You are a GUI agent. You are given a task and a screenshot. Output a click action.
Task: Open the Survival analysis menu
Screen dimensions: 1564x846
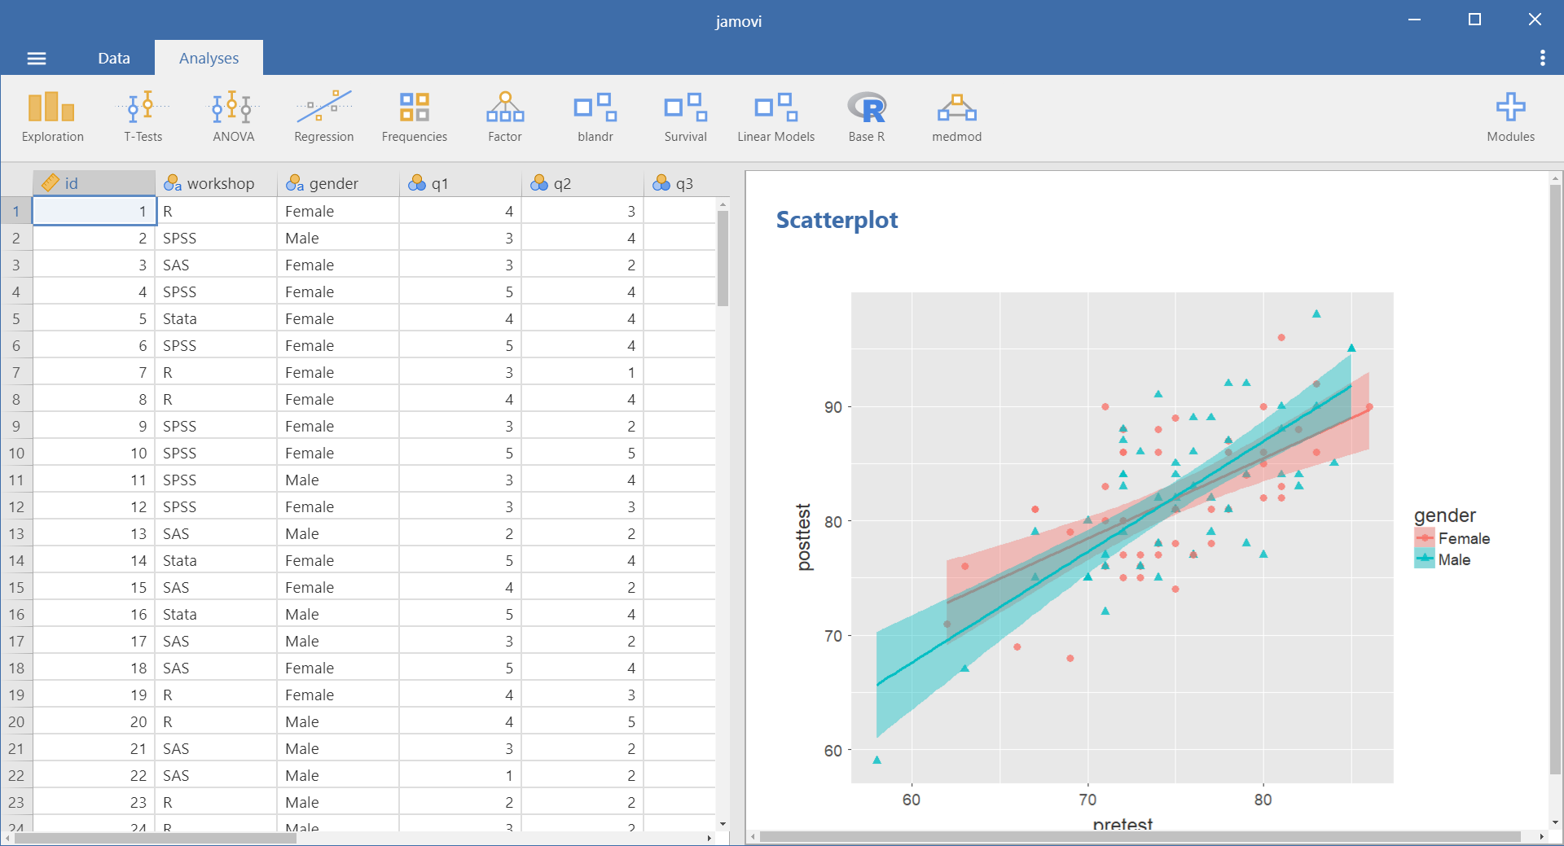click(685, 117)
